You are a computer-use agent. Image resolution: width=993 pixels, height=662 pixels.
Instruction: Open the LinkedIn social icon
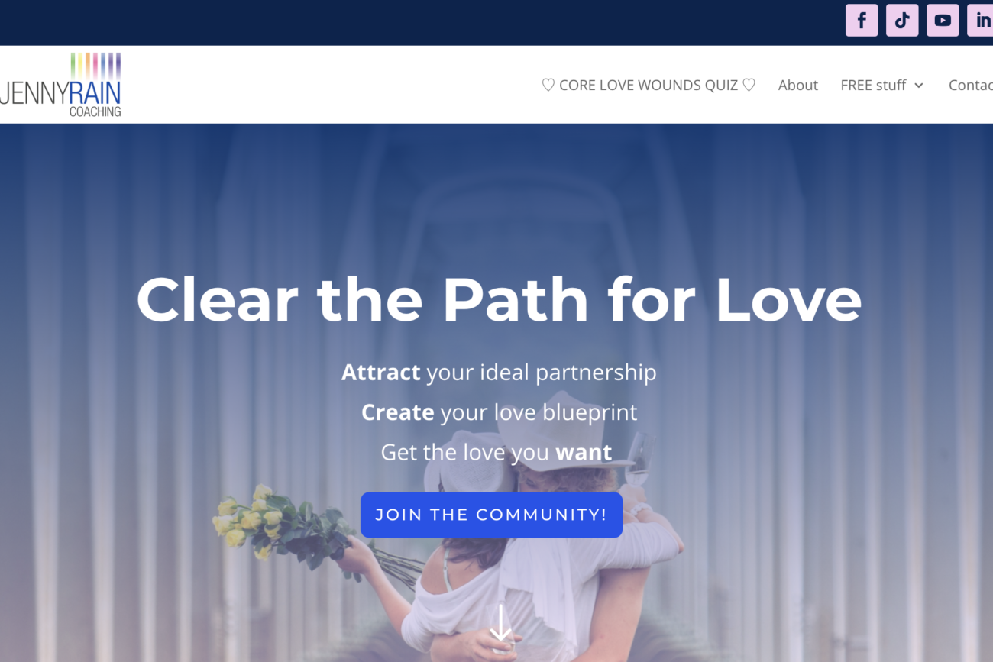click(x=981, y=21)
